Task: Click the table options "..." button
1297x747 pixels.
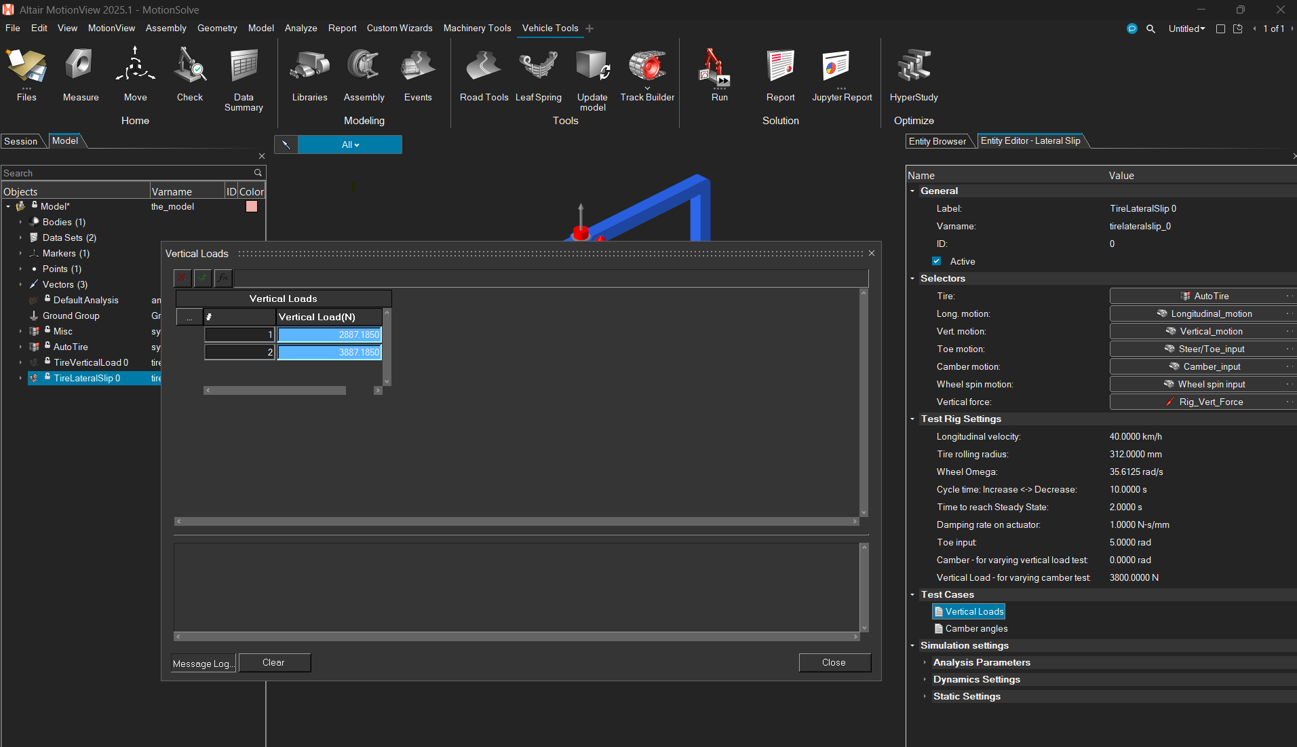Action: (189, 317)
